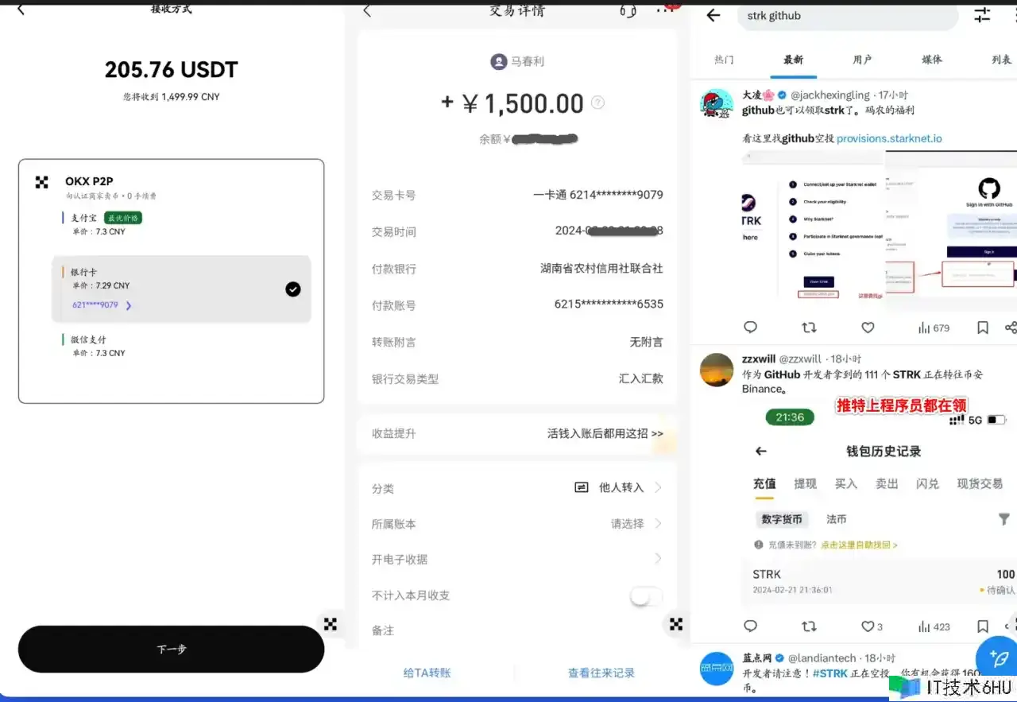Image resolution: width=1017 pixels, height=702 pixels.
Task: Switch to the 用户 search tab
Action: click(862, 60)
